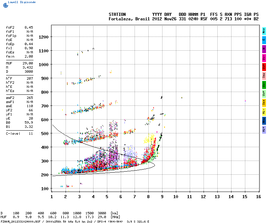Image resolution: width=276 pixels, height=224 pixels.
Task: Click the "[MHz]" unit label
Action: (115, 217)
